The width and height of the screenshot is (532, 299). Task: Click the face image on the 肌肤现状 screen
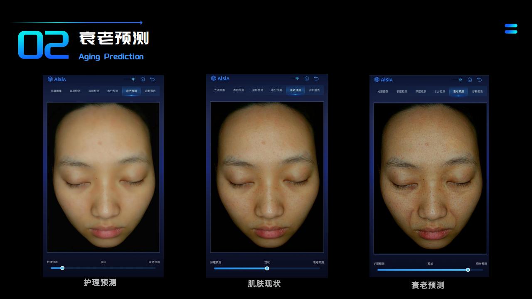coord(267,177)
